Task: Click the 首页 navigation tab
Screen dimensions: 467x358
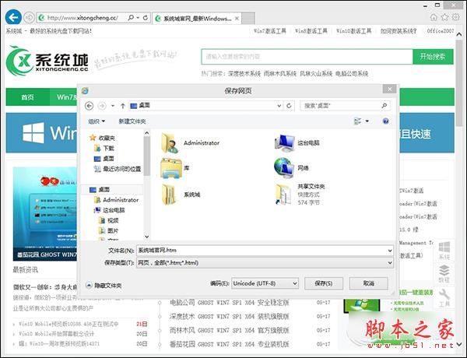Action: coord(28,97)
